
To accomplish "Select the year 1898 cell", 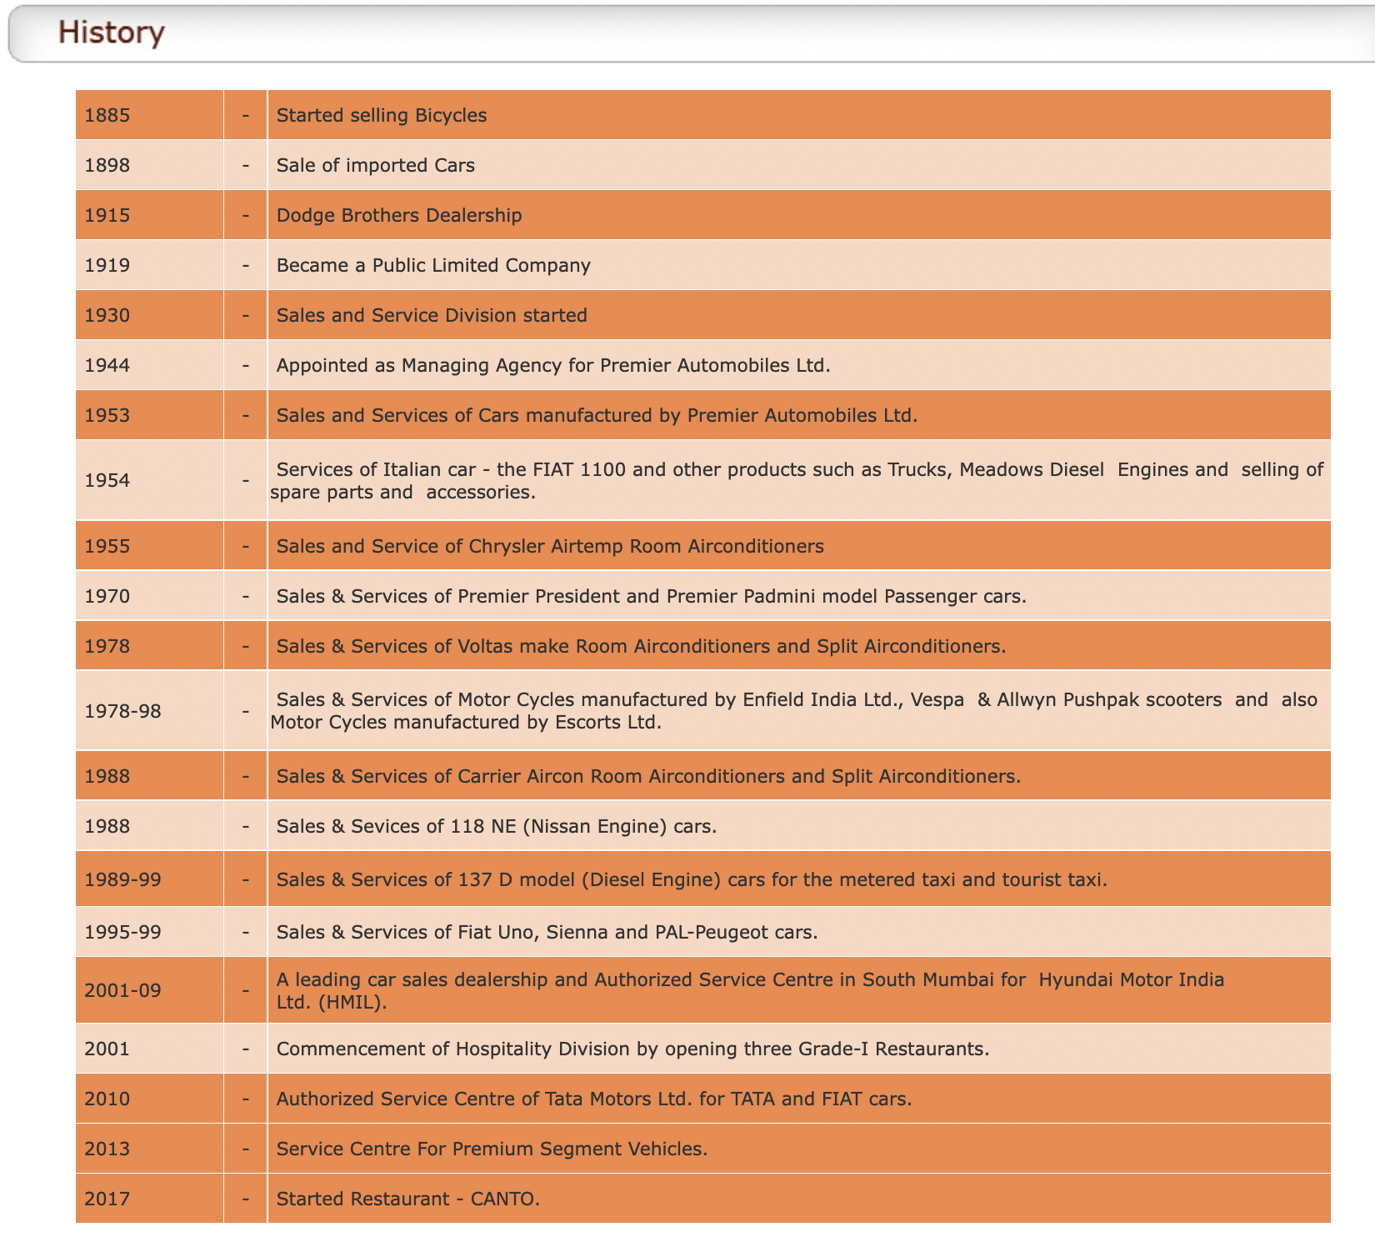I will [149, 165].
